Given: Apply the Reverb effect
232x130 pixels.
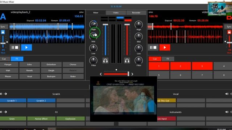Looking at the screenshot, I should coord(30,70).
